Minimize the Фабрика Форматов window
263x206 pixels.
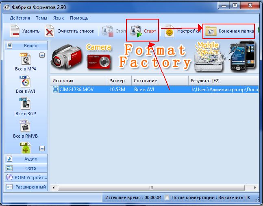224,6
